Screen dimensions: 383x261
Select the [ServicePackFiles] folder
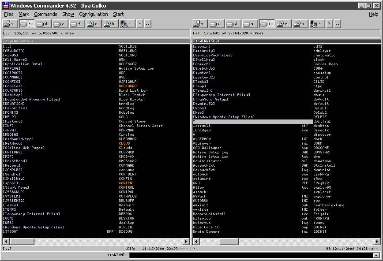213,55
